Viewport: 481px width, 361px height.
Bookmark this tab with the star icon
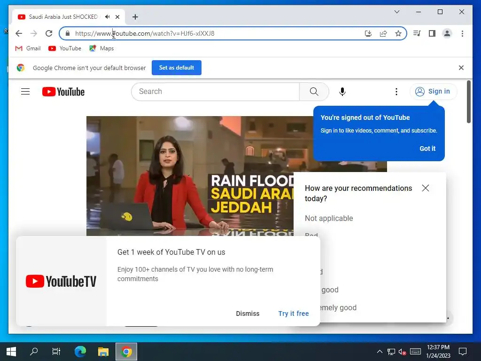tap(398, 33)
